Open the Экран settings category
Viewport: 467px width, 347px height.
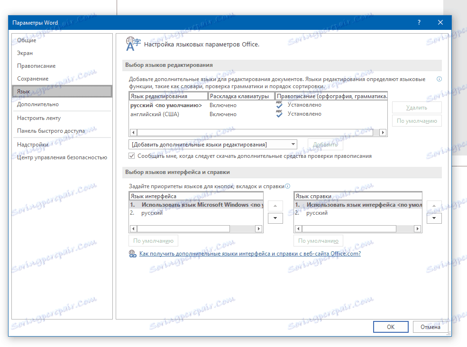[62, 53]
